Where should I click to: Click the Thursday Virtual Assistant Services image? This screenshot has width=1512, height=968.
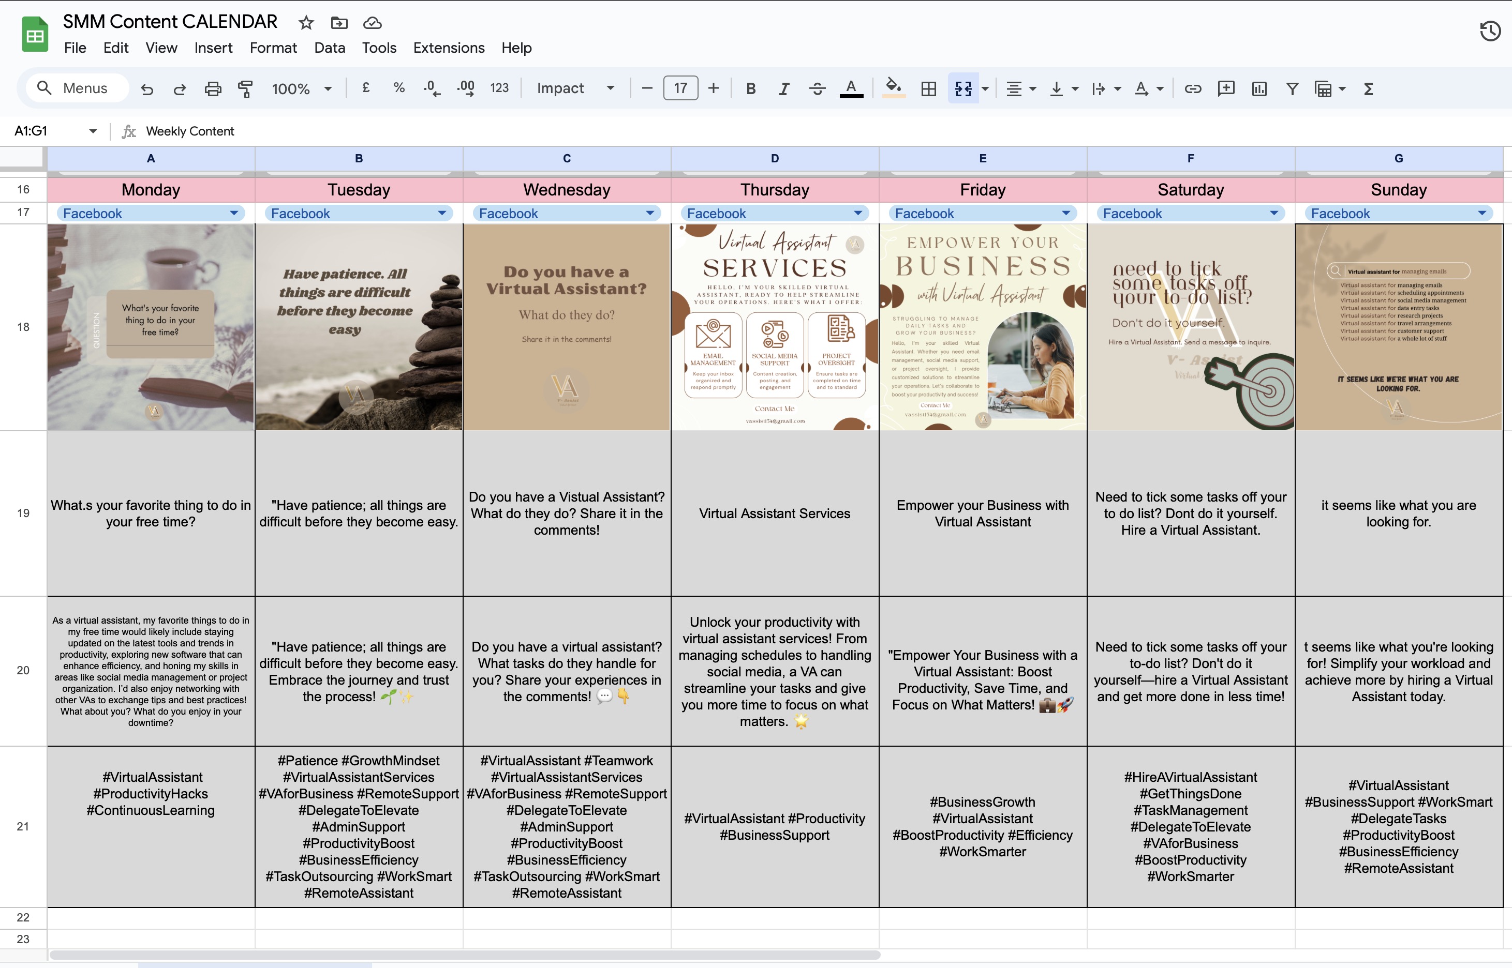tap(775, 327)
